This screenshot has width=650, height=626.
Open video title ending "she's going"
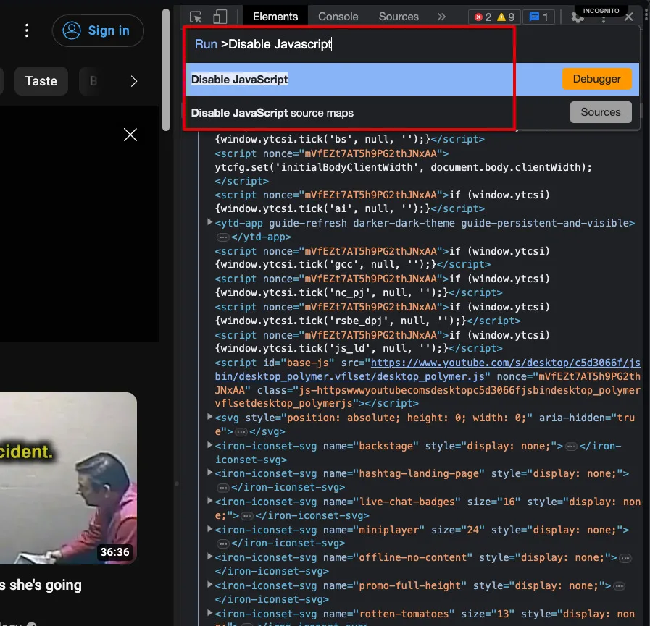(41, 585)
